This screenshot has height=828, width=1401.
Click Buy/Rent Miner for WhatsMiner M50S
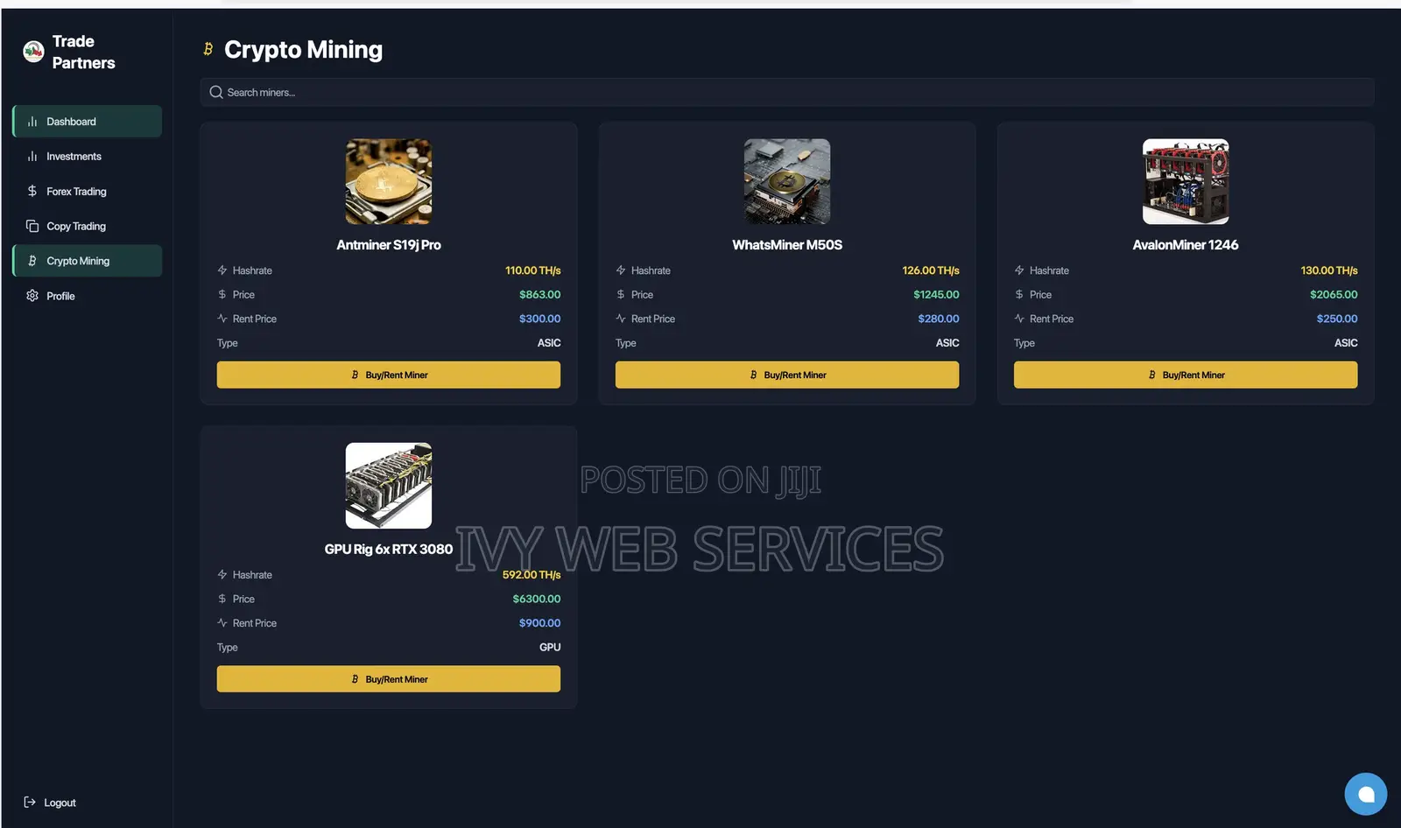pyautogui.click(x=787, y=375)
